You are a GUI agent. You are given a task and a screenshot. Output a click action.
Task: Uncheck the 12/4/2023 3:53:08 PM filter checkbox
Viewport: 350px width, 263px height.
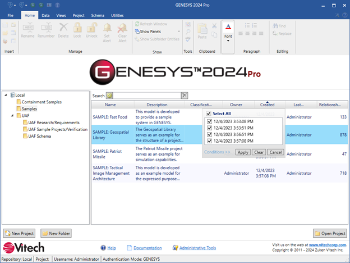pyautogui.click(x=209, y=121)
